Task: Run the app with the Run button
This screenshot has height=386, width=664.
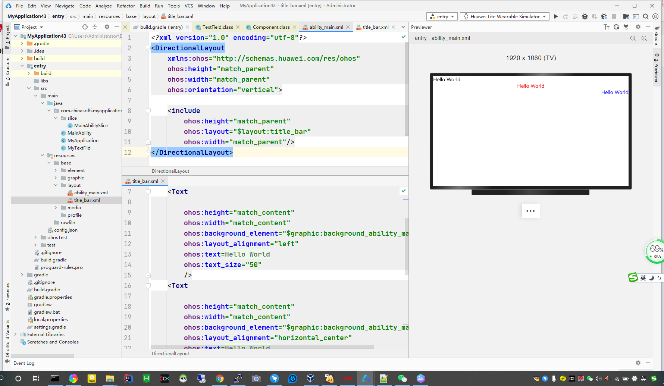Action: click(556, 16)
